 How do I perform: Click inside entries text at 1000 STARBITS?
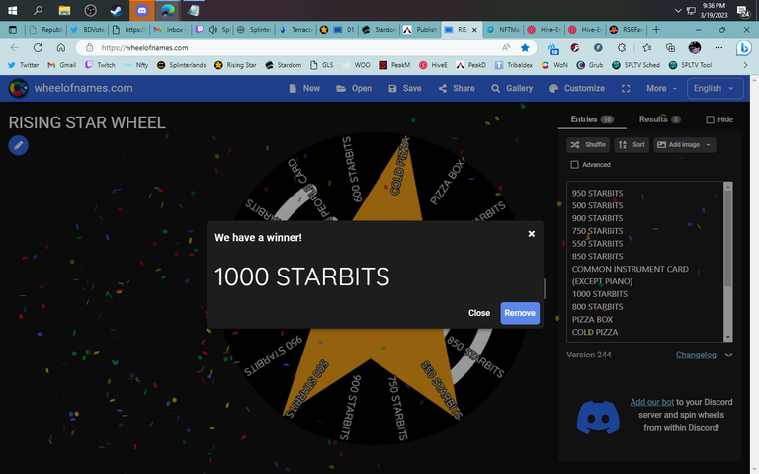[599, 294]
